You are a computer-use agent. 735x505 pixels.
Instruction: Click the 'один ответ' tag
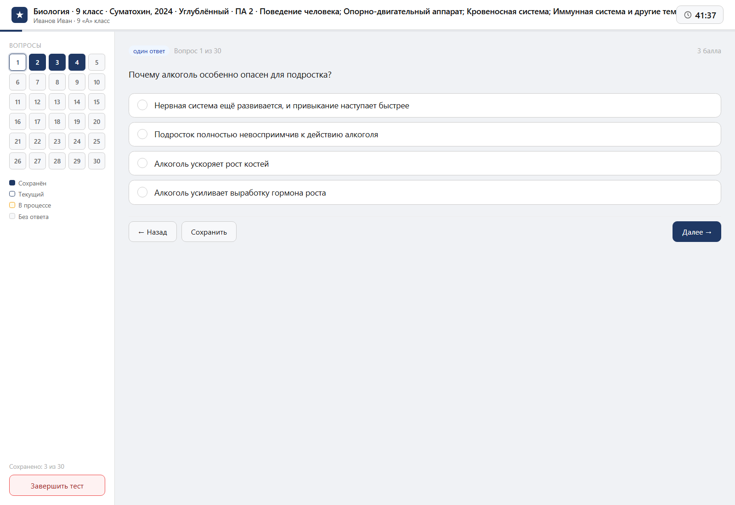pyautogui.click(x=149, y=51)
